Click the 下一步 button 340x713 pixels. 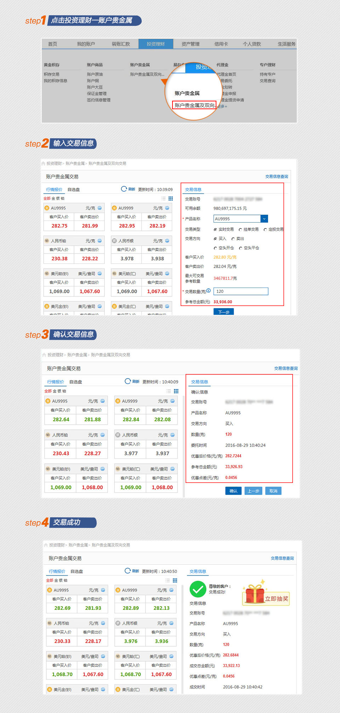click(223, 312)
